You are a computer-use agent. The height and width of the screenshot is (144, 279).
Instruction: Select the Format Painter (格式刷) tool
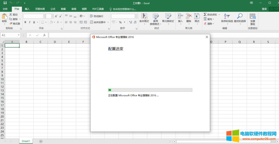point(15,23)
